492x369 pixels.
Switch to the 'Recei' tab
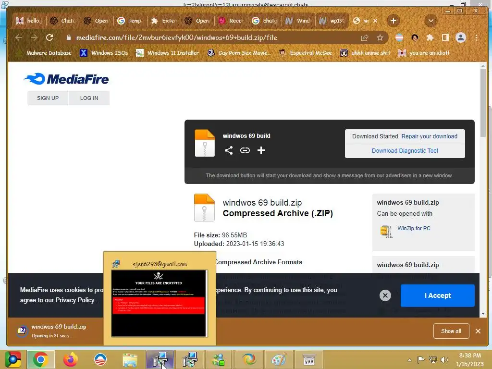pos(231,21)
